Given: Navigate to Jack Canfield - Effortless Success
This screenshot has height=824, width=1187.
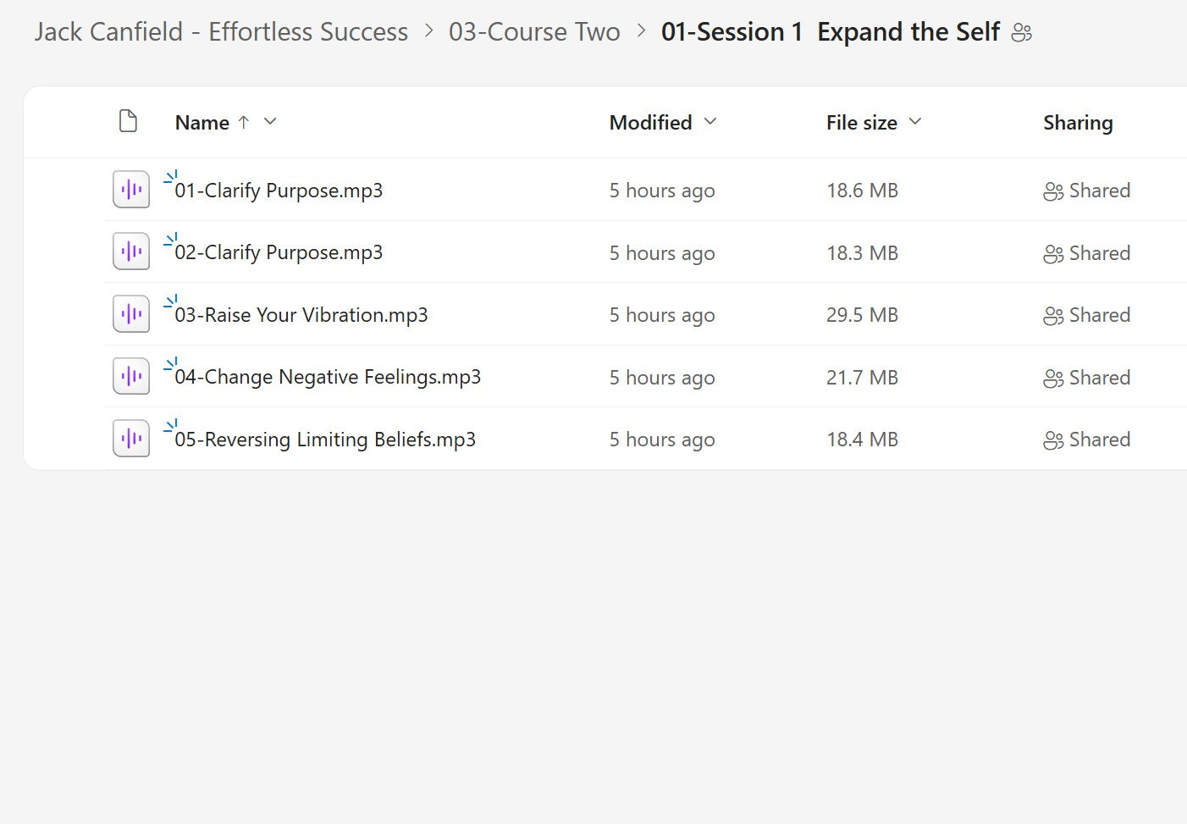Looking at the screenshot, I should coord(220,31).
